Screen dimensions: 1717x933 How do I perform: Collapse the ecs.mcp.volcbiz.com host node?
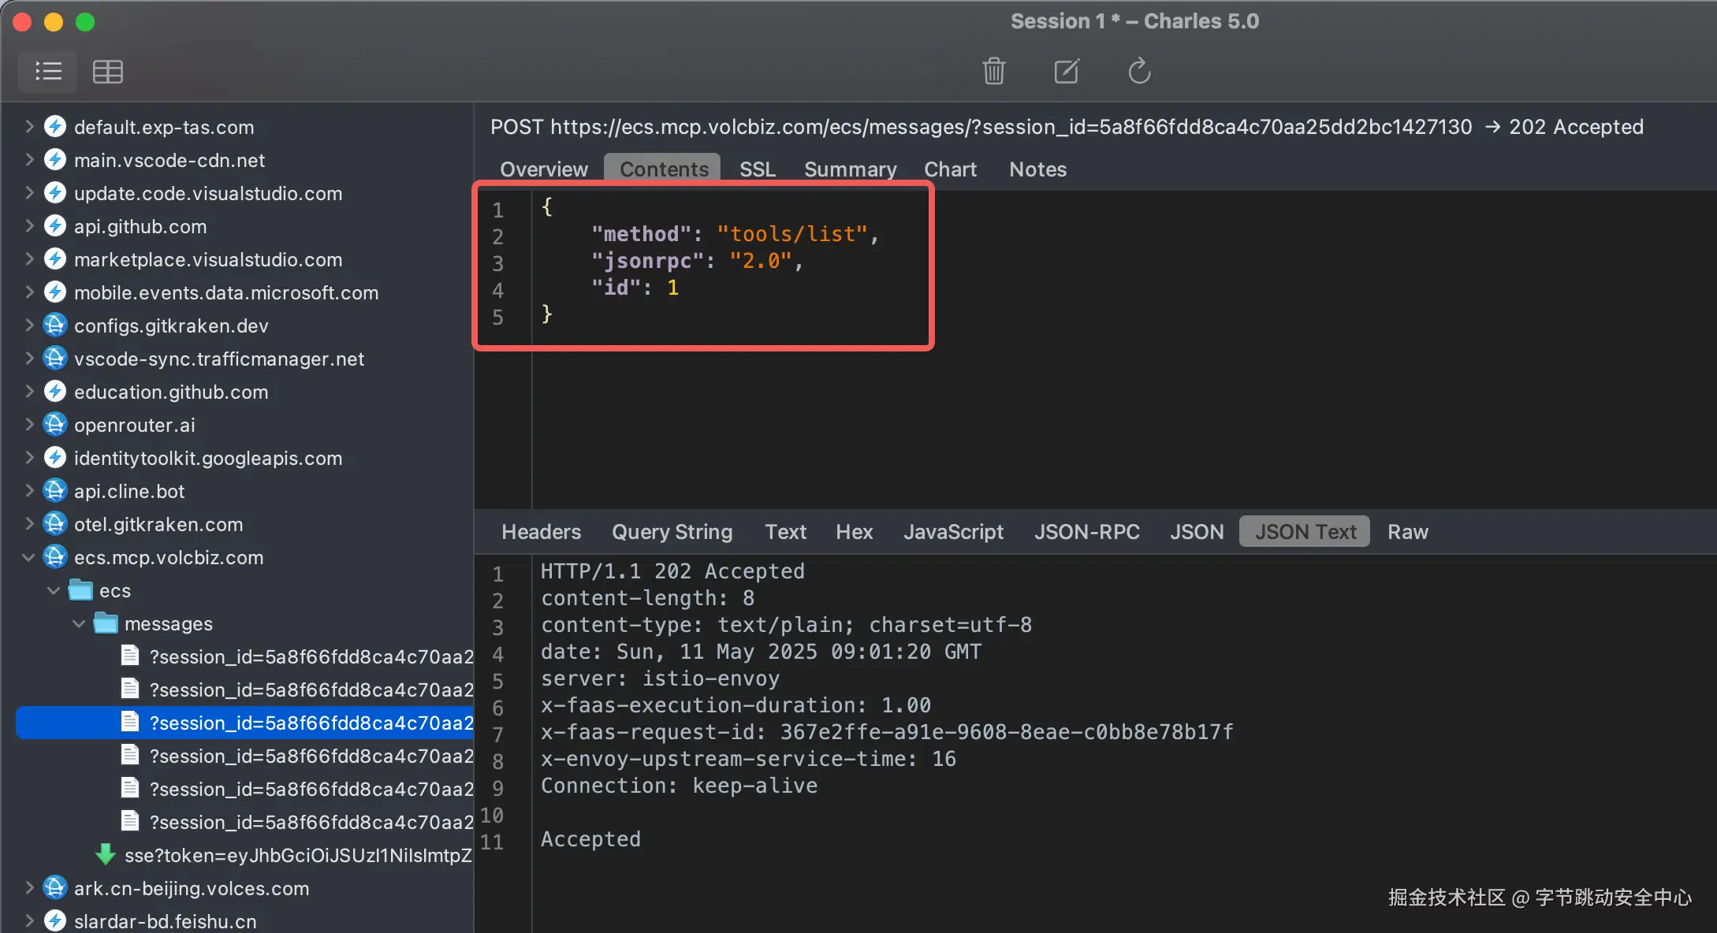(28, 556)
